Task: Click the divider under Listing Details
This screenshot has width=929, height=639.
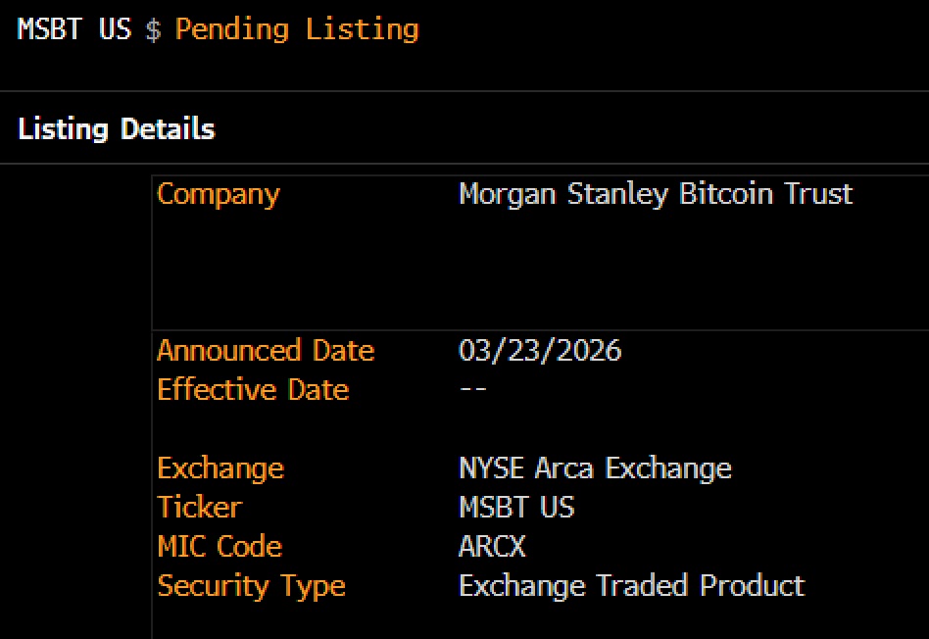Action: click(464, 164)
